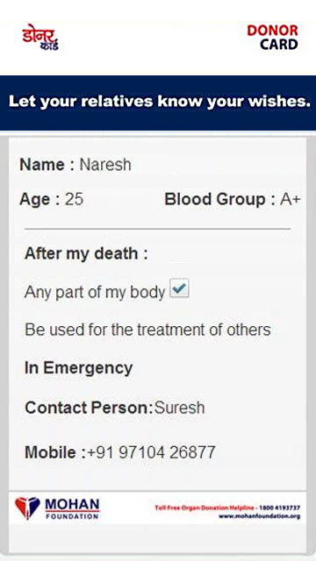Click the red DONOR CARD logo

[x=273, y=37]
